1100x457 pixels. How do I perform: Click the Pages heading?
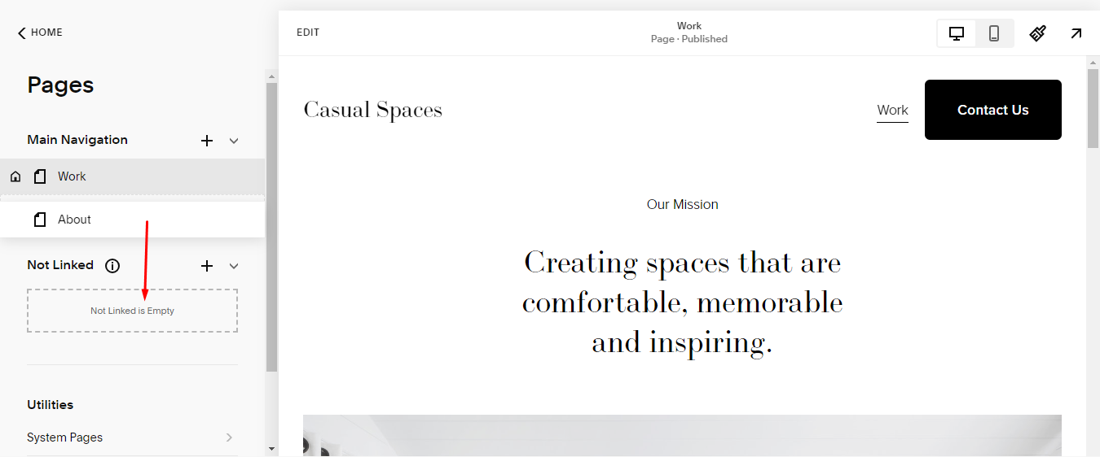pyautogui.click(x=60, y=85)
